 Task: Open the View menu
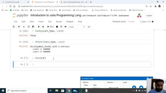32,22
